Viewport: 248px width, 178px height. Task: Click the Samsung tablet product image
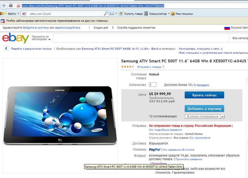coord(60,115)
